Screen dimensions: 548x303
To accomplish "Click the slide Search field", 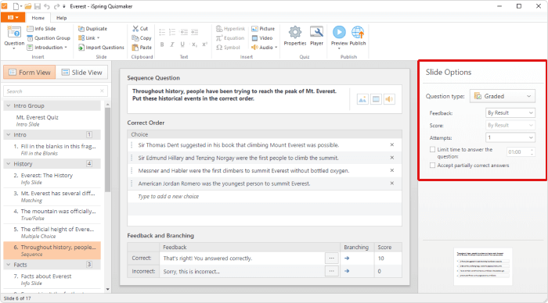I will click(x=56, y=91).
